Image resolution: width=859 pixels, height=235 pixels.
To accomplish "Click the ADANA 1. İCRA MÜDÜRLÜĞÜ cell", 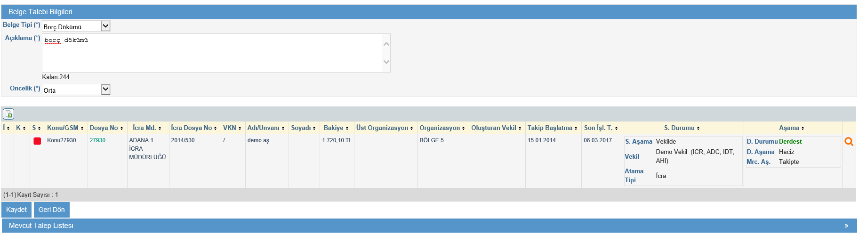I will tap(147, 149).
